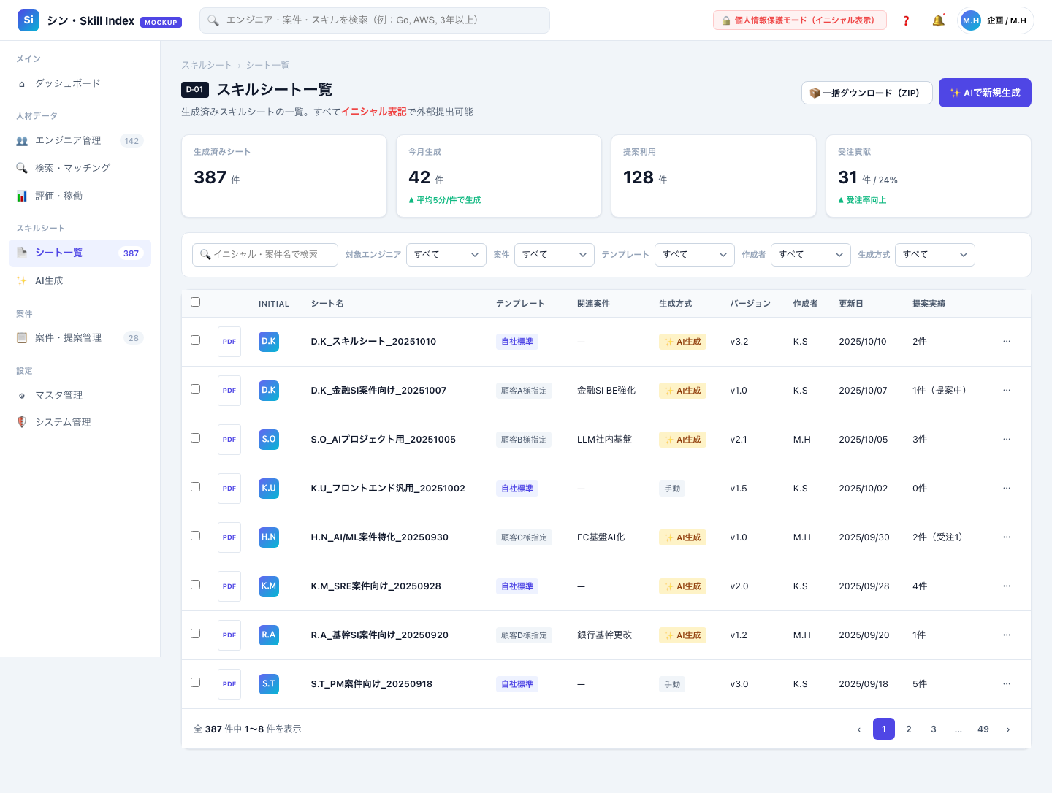The width and height of the screenshot is (1052, 793).
Task: Open more options for R.A_基幹SI案件向け row
Action: pos(1007,635)
